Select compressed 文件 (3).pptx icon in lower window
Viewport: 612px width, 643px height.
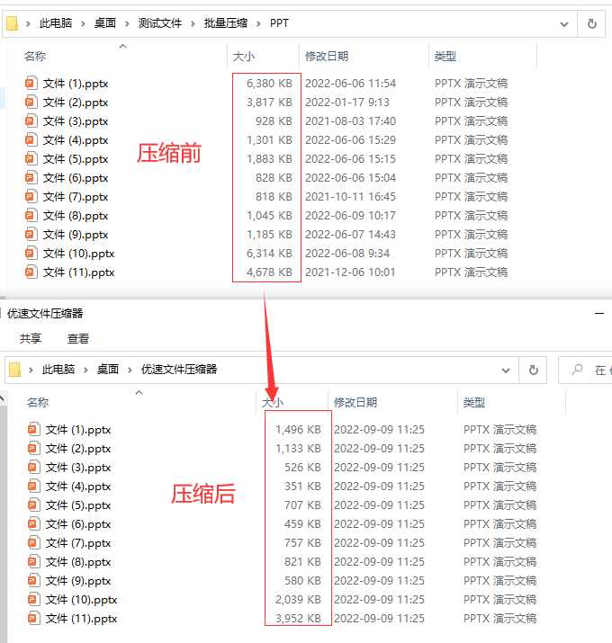[x=33, y=467]
